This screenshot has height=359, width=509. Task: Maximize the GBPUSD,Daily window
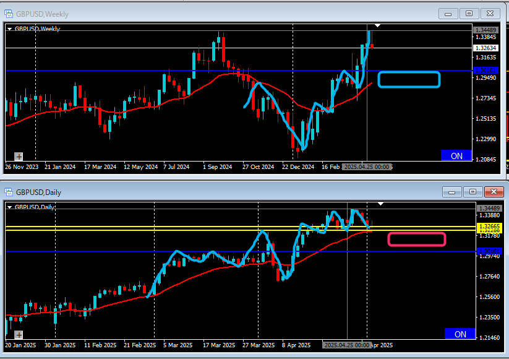pyautogui.click(x=473, y=192)
